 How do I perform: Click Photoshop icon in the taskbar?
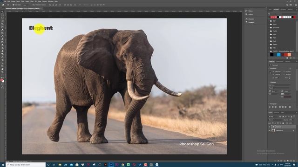coord(111,165)
